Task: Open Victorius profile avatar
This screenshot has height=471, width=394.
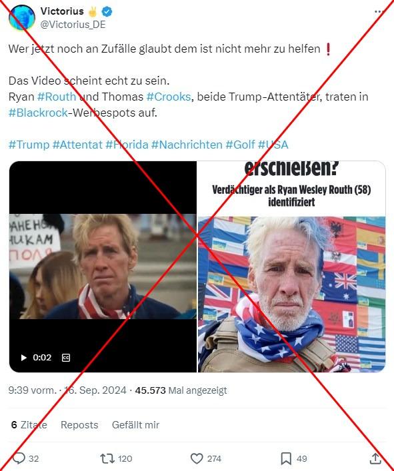Action: click(22, 17)
